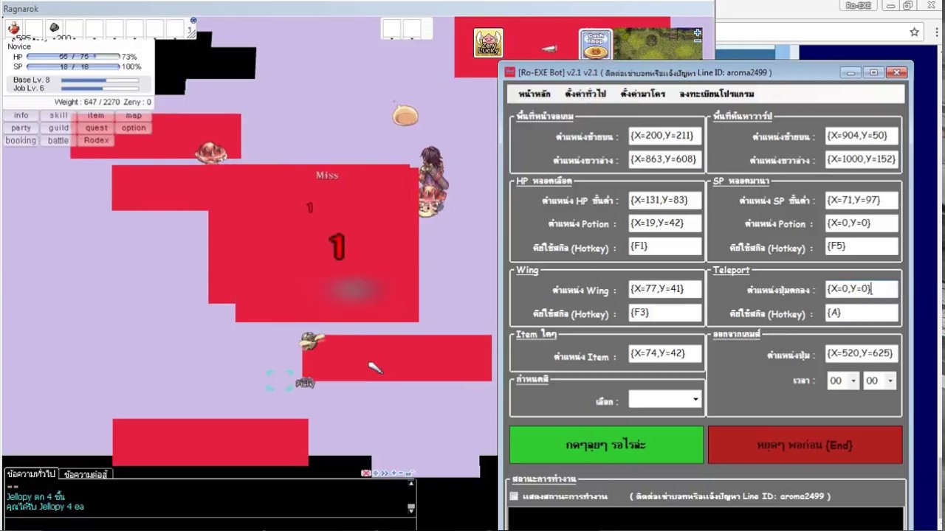The image size is (945, 531).
Task: Open the battle button
Action: tap(58, 140)
